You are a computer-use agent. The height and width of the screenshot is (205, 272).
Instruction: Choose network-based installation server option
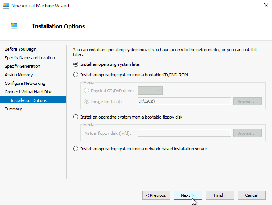pyautogui.click(x=140, y=149)
